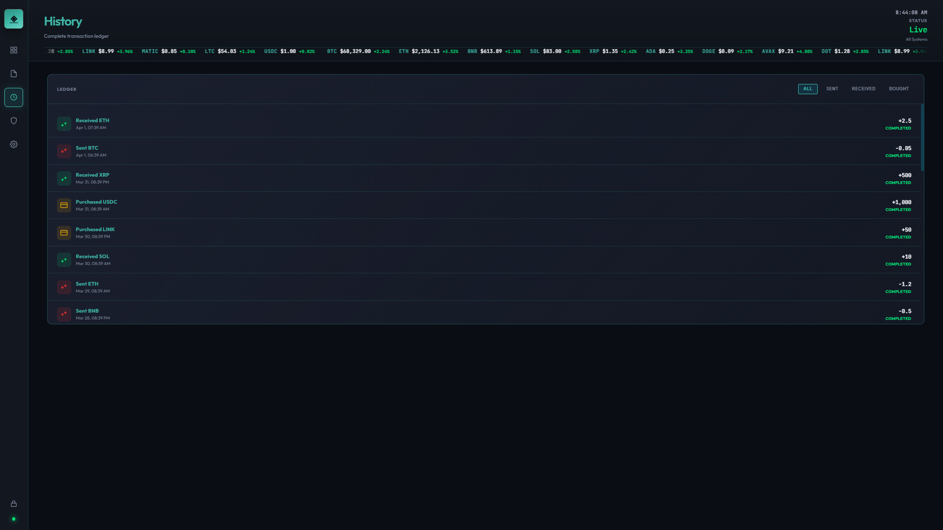Switch to the RECEIVED filter tab
This screenshot has height=530, width=943.
pos(863,89)
